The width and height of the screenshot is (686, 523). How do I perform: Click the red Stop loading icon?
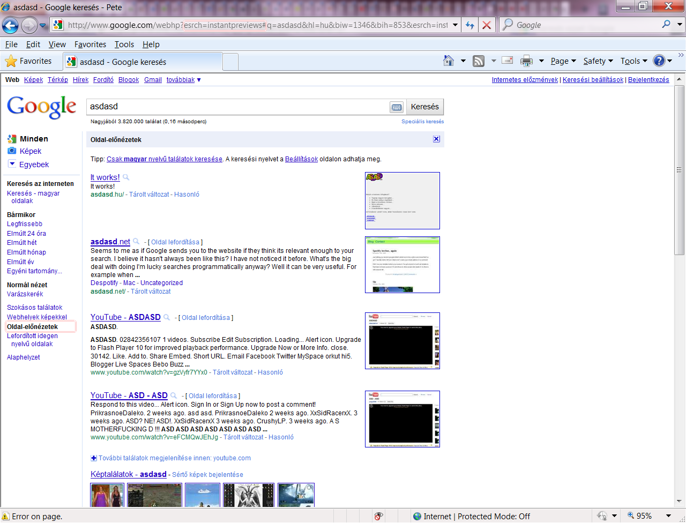486,25
